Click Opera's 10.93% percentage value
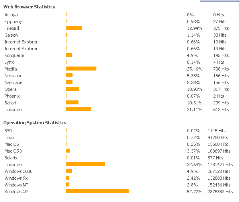Image resolution: width=239 pixels, height=202 pixels. (x=194, y=89)
